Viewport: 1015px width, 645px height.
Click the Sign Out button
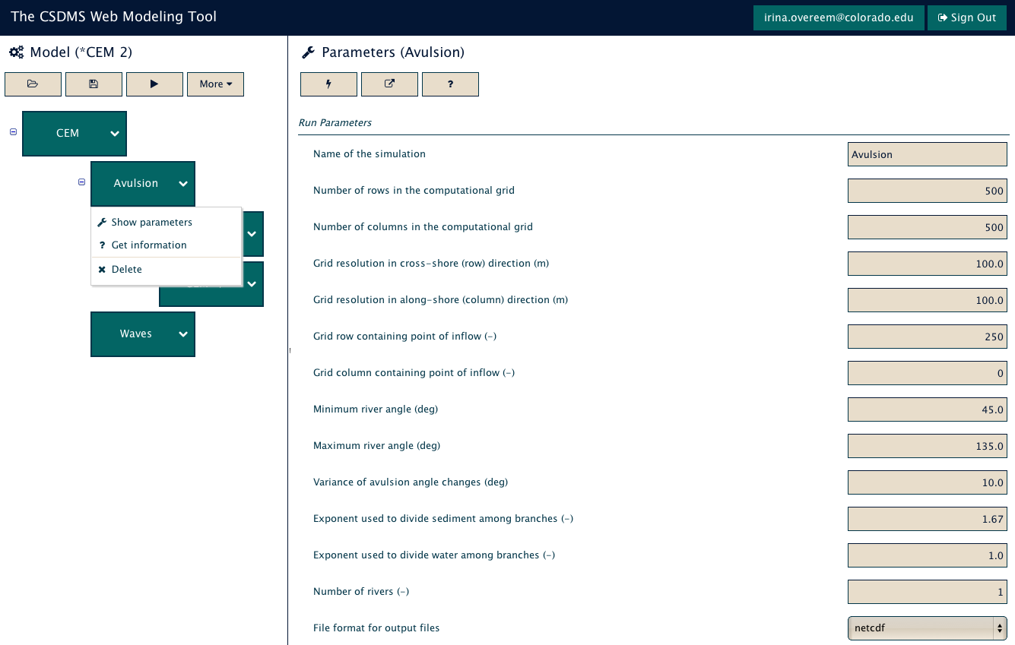(967, 17)
